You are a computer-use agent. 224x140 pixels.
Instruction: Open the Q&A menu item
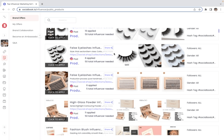(15, 43)
